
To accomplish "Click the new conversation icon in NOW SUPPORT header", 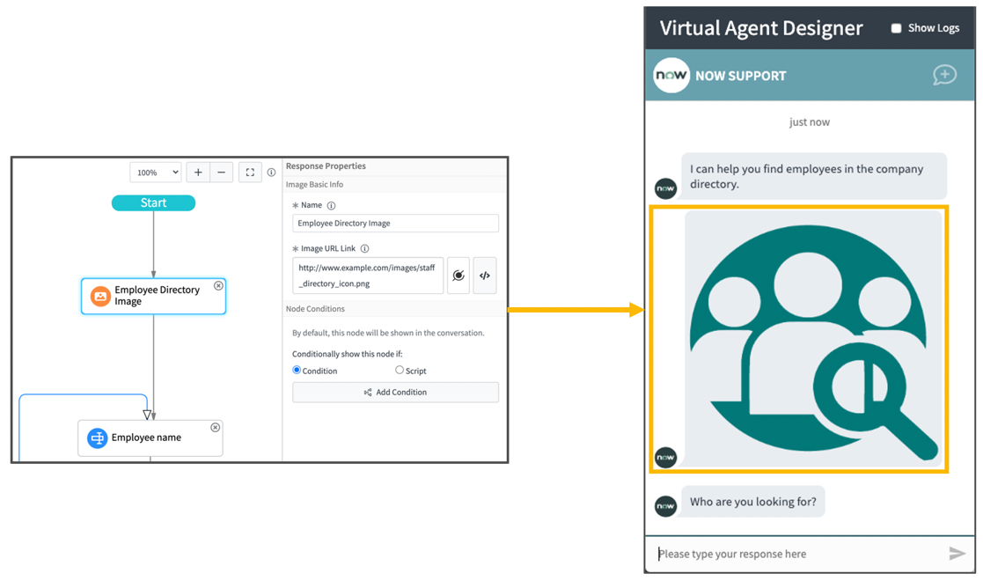I will (944, 76).
